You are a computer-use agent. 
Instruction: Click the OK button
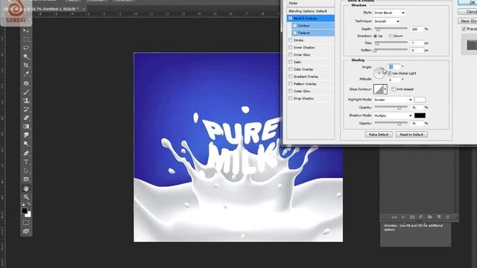[467, 2]
